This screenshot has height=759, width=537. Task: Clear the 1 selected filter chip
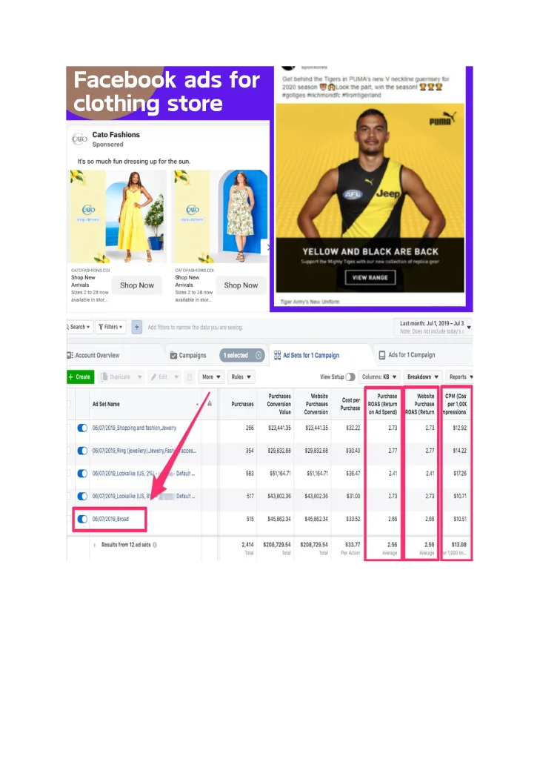coord(259,355)
